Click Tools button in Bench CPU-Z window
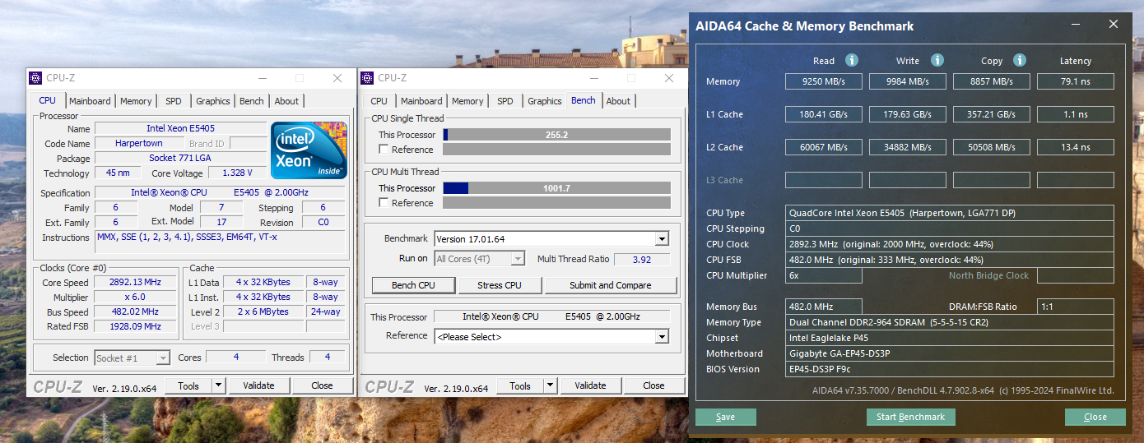Image resolution: width=1144 pixels, height=443 pixels. click(x=520, y=385)
